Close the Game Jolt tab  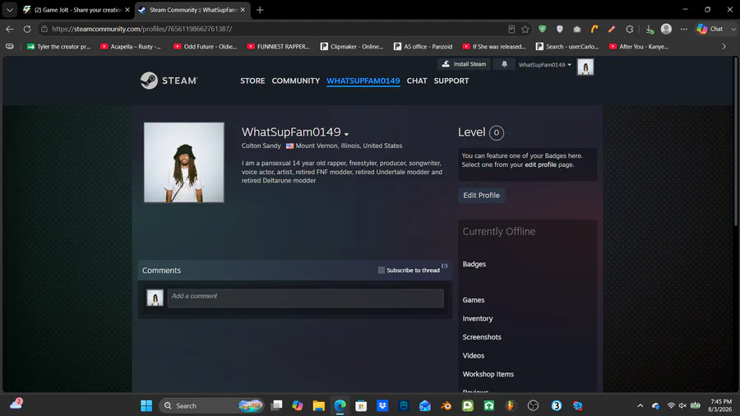127,10
